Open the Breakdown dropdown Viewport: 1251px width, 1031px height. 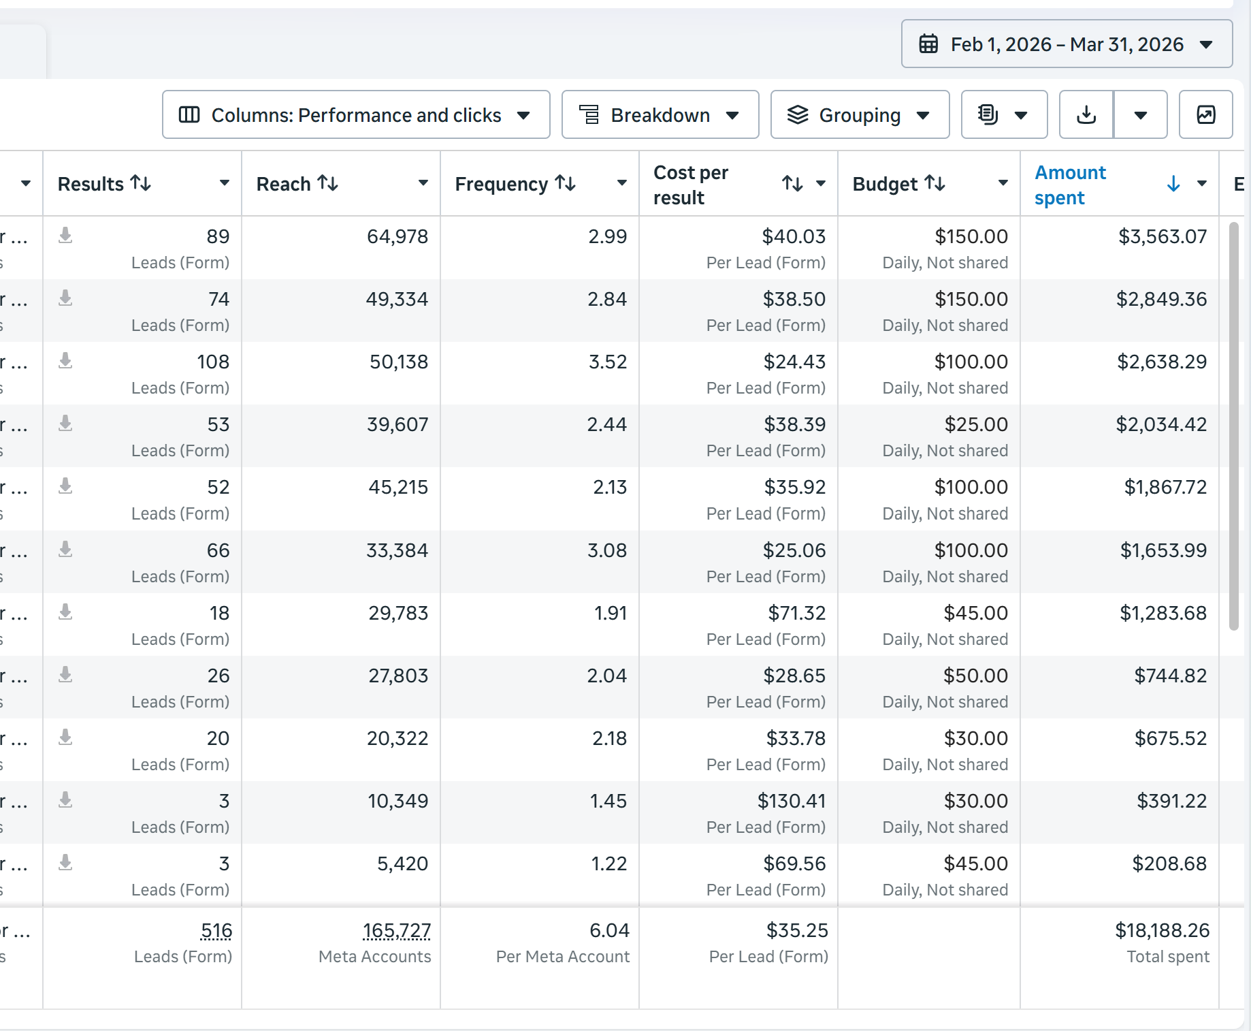click(660, 115)
